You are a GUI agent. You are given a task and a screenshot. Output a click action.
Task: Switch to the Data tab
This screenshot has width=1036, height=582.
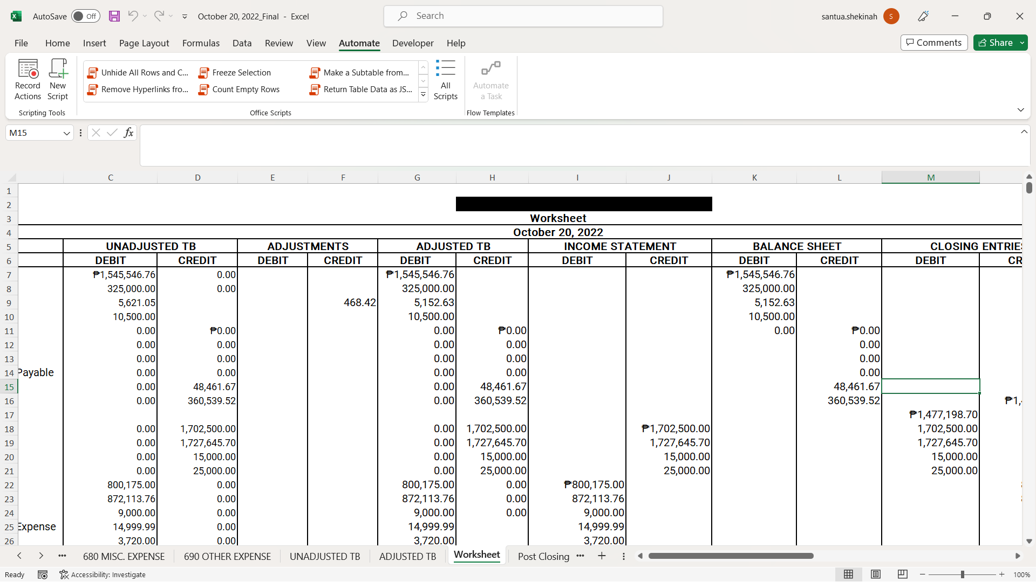coord(242,43)
